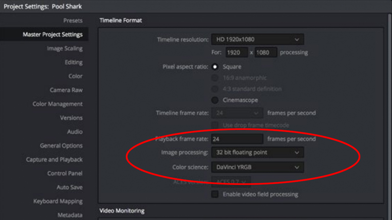Go to the Audio settings page
Image resolution: width=392 pixels, height=220 pixels.
tap(75, 132)
